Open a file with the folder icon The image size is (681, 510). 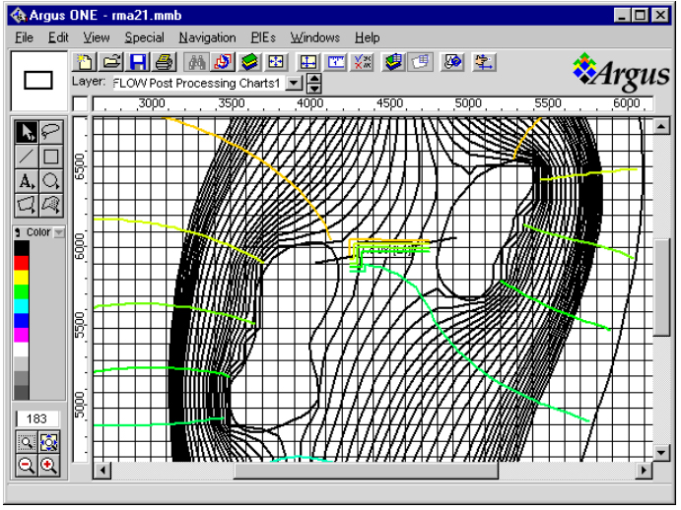pos(111,62)
